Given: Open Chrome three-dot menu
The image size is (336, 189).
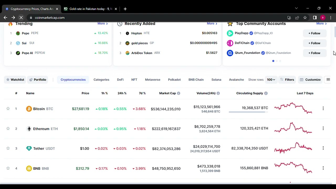Looking at the screenshot, I should coord(331,18).
